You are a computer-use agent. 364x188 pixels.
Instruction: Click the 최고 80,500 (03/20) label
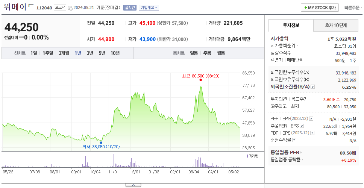pos(201,76)
